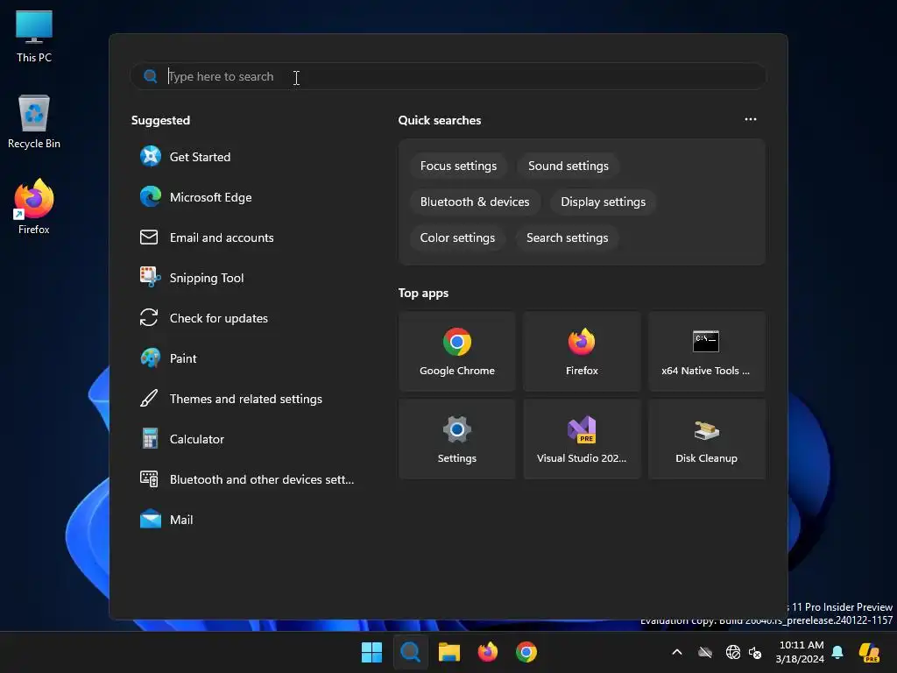Click the cloud-off sync icon in tray

coord(705,652)
